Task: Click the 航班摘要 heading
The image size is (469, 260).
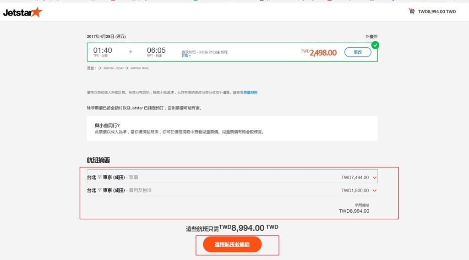Action: coord(98,160)
